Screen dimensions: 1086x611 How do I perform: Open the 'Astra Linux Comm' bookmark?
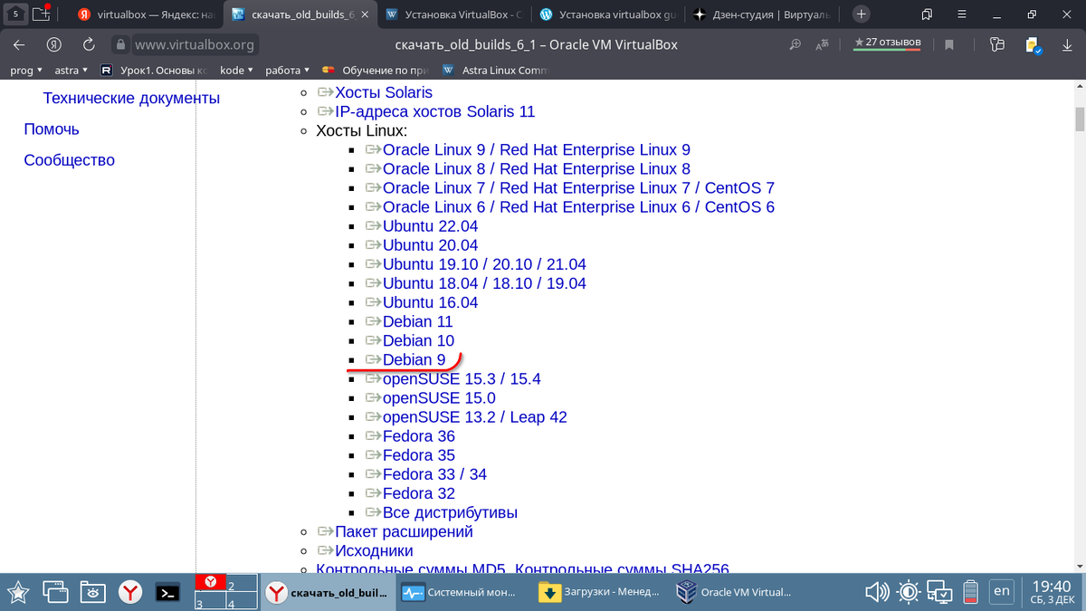pyautogui.click(x=495, y=71)
